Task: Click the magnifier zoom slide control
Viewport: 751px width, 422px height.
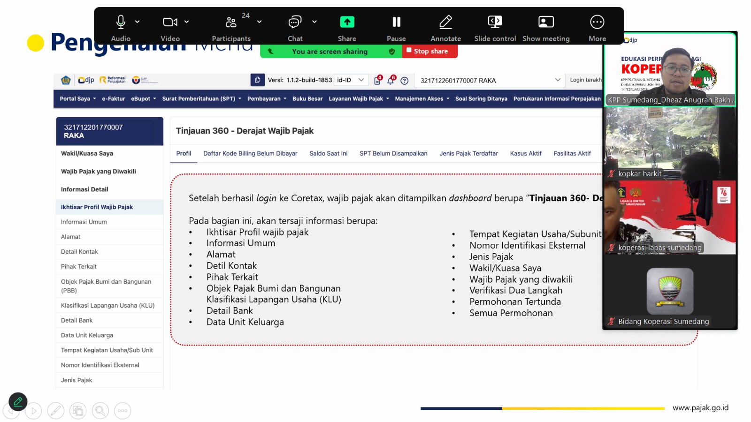Action: pyautogui.click(x=100, y=411)
